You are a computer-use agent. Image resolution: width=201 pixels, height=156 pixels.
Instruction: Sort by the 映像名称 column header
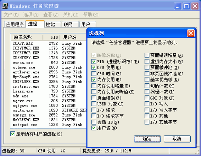coord(27,37)
